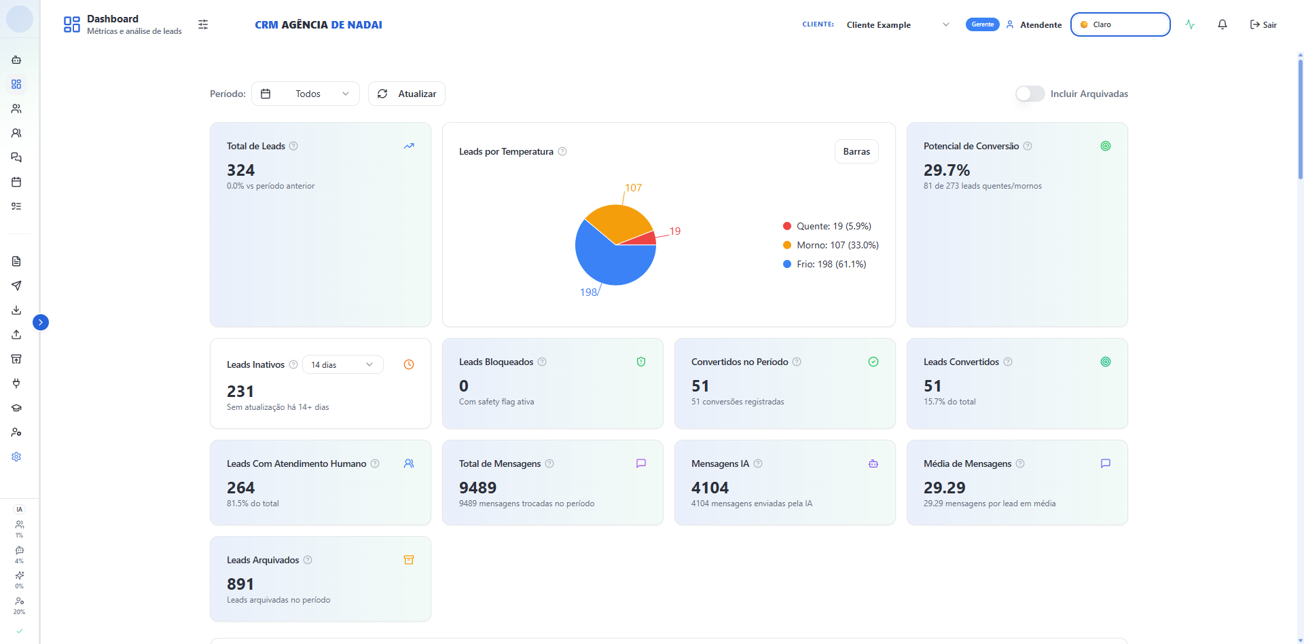
Task: Click the help icon beside Leads por Temperatura
Action: coord(562,151)
